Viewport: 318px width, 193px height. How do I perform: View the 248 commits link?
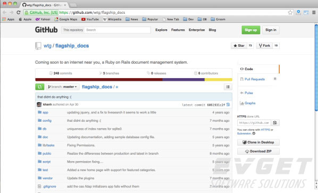[61, 73]
